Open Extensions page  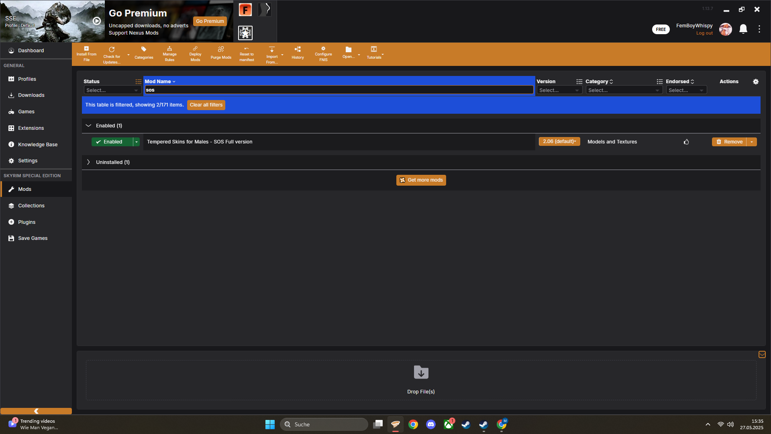click(x=36, y=128)
